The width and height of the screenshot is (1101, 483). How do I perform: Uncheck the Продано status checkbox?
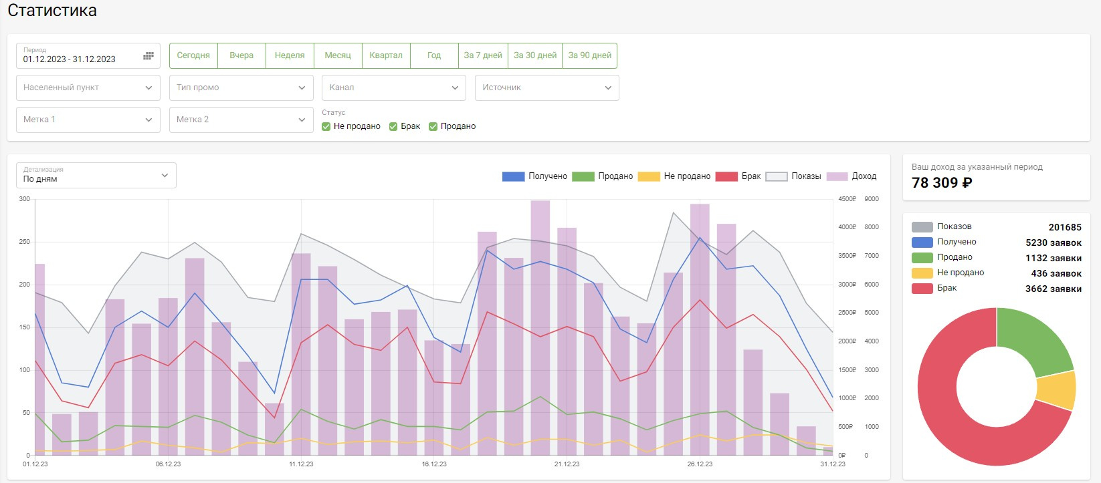(x=433, y=127)
